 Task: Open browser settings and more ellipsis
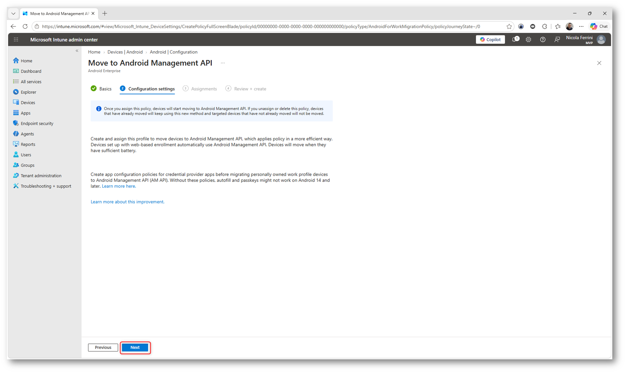coord(581,26)
